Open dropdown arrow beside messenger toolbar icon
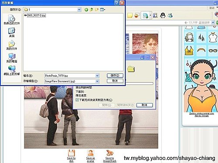 point(150,15)
